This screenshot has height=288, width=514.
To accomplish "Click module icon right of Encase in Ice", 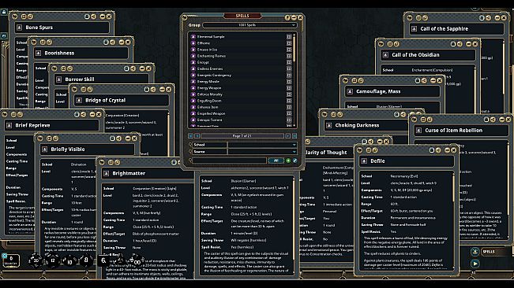I will pyautogui.click(x=289, y=50).
